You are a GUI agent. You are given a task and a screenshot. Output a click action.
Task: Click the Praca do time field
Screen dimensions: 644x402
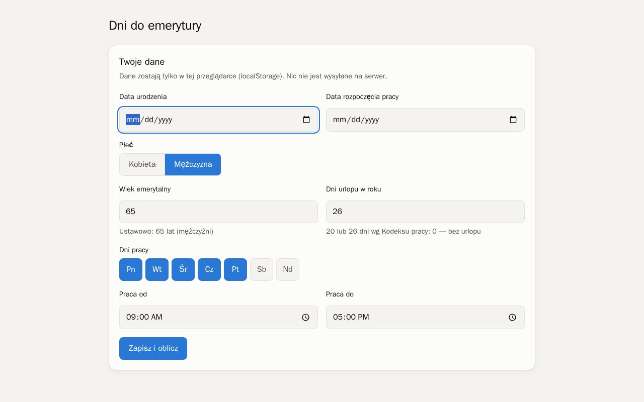[425, 317]
